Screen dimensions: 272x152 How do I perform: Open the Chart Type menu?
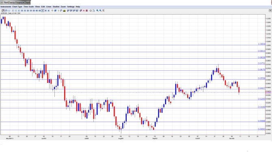[x=17, y=7]
